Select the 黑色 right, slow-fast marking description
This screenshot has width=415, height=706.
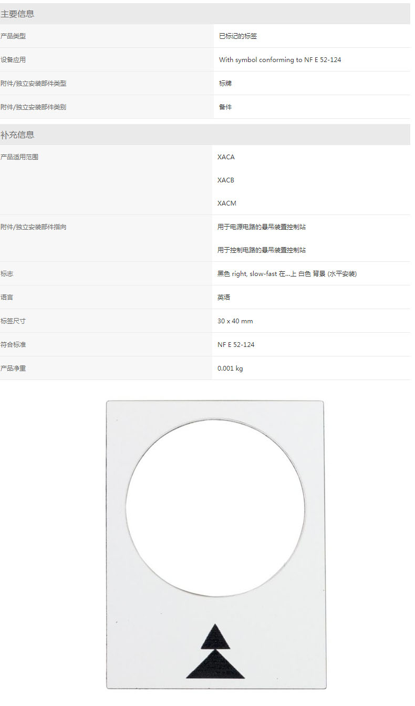[287, 274]
